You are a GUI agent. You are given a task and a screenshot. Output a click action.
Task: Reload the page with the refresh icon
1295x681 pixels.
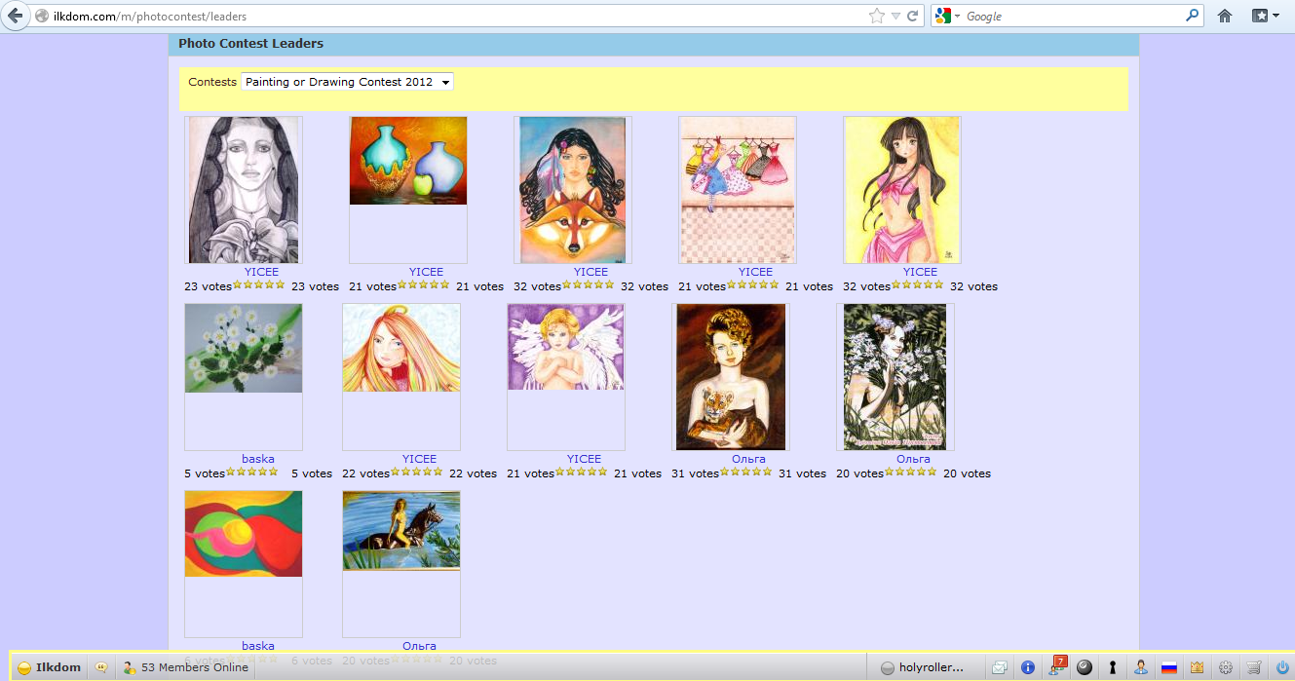click(x=913, y=16)
